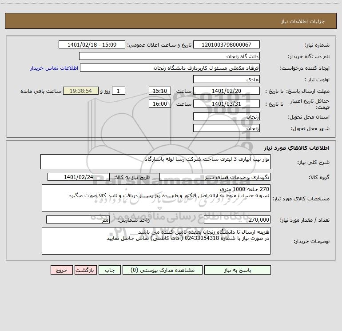Click remaining days field showing 1
This screenshot has width=342, height=331.
[x=119, y=91]
